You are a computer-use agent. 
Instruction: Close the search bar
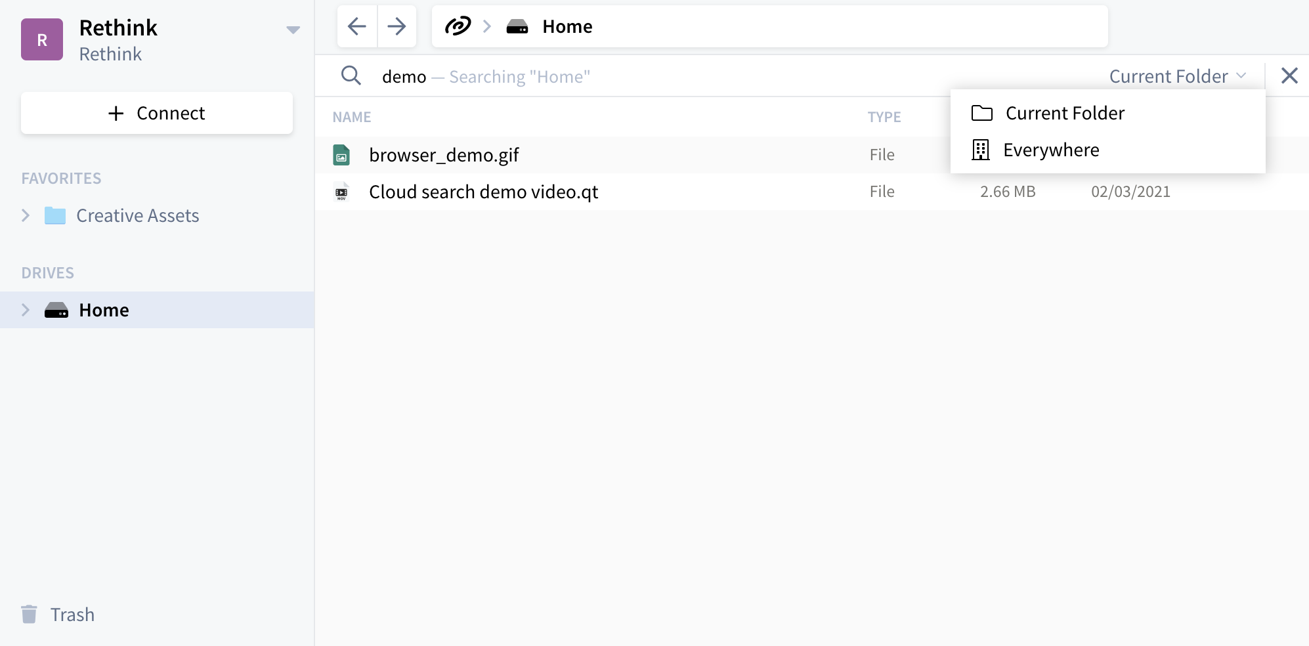point(1289,75)
